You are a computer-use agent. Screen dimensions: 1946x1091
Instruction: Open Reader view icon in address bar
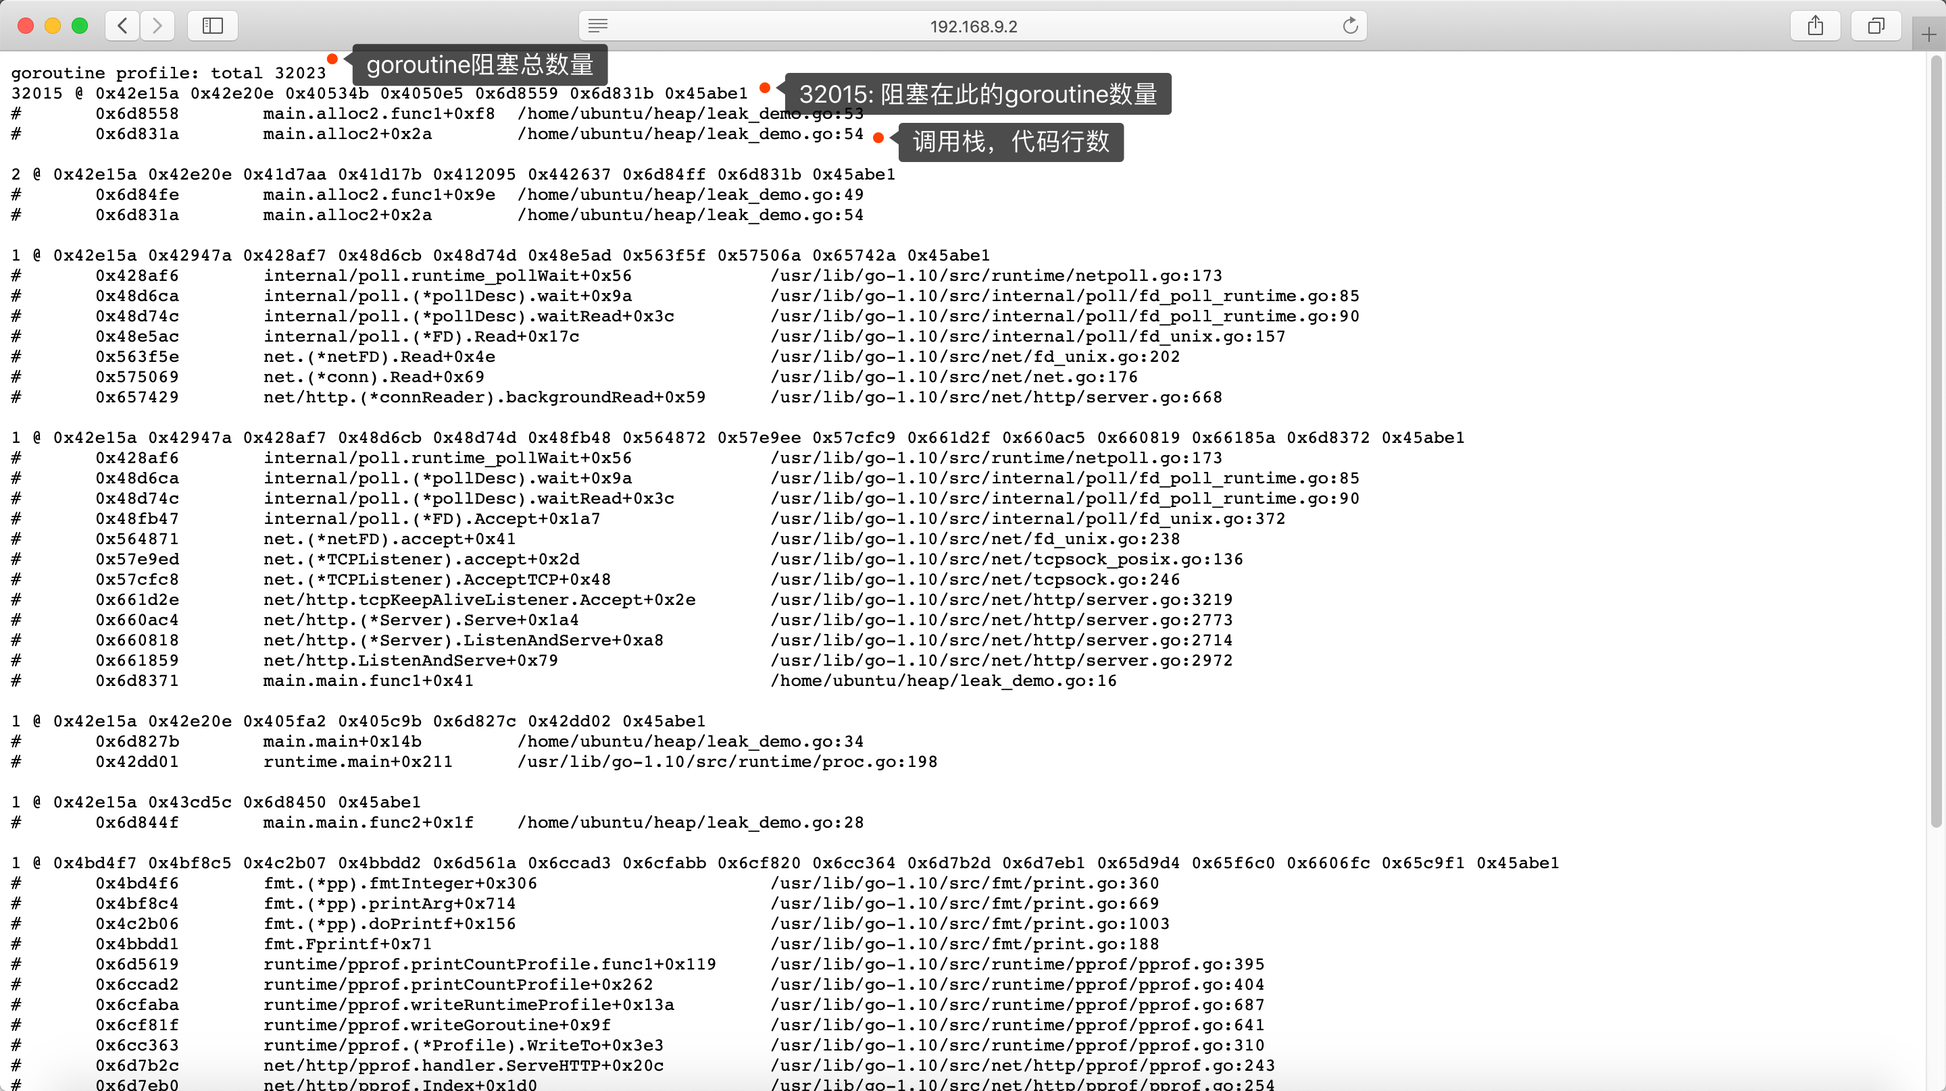[597, 26]
